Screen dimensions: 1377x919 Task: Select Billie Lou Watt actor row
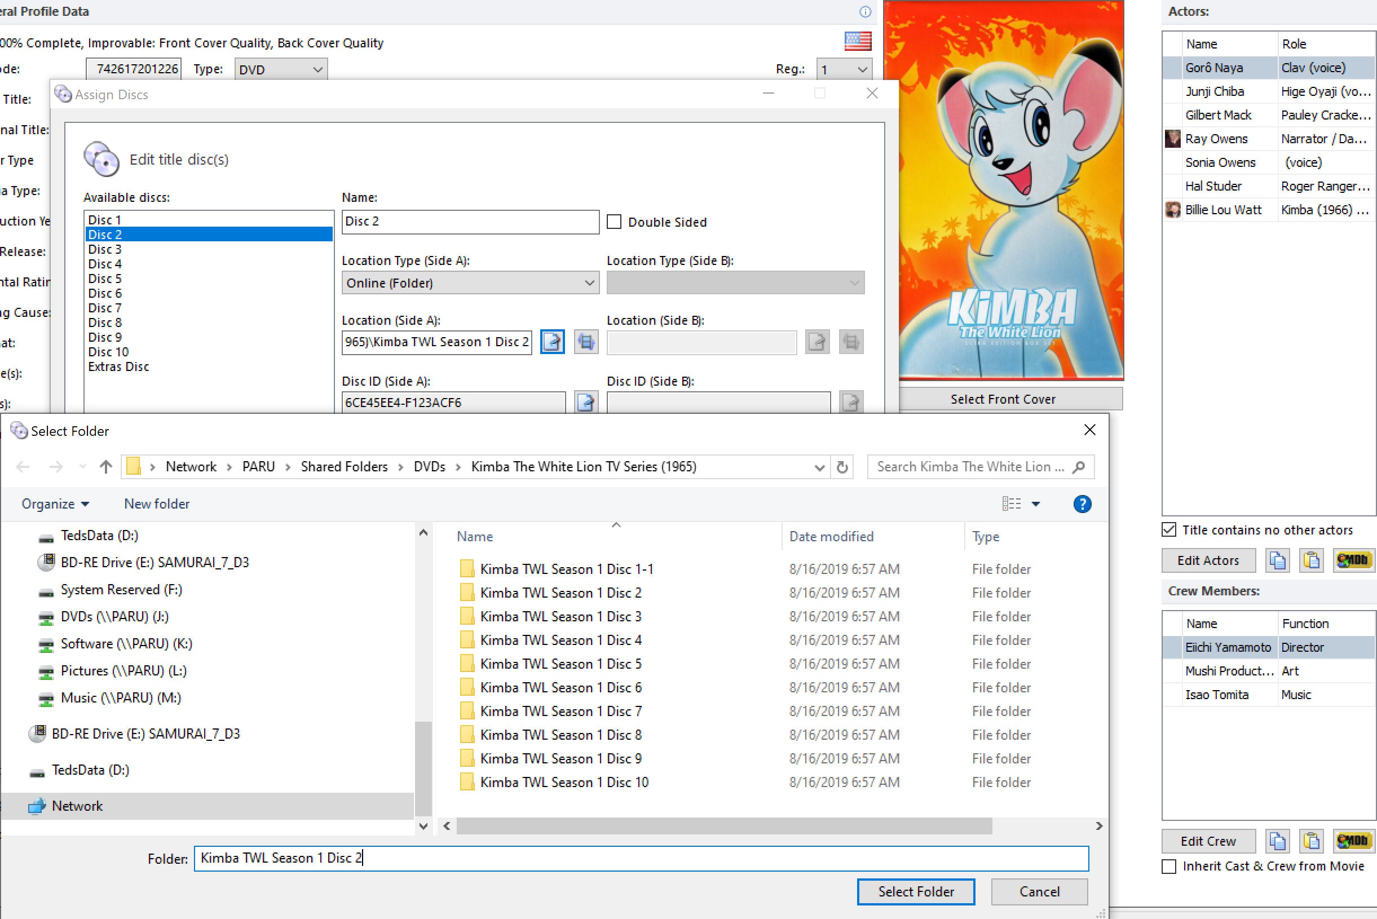click(x=1269, y=210)
